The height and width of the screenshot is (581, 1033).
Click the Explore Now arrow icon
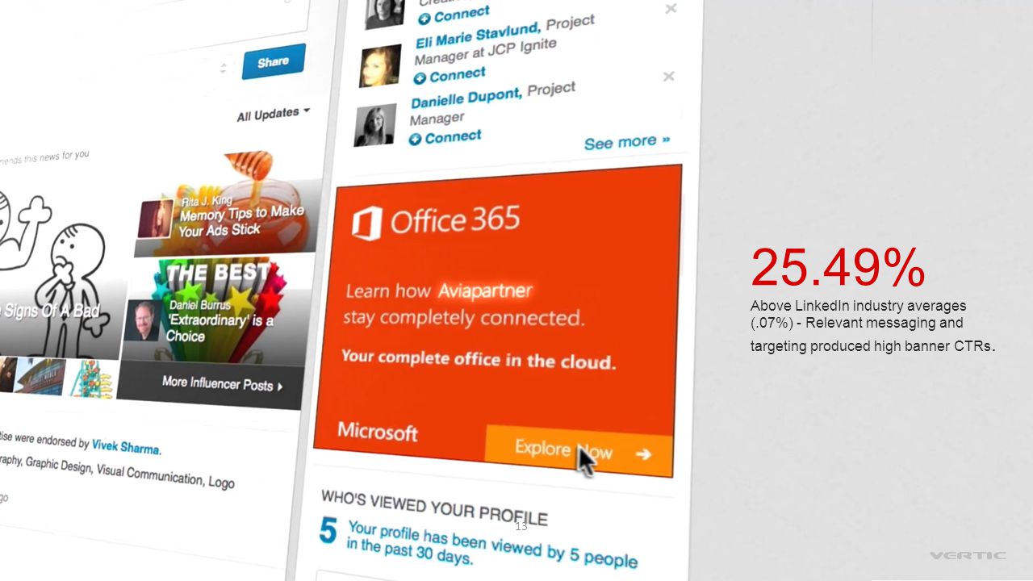tap(643, 454)
